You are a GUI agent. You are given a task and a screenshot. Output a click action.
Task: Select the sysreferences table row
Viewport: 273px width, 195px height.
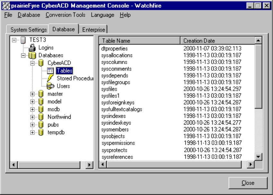(x=177, y=157)
